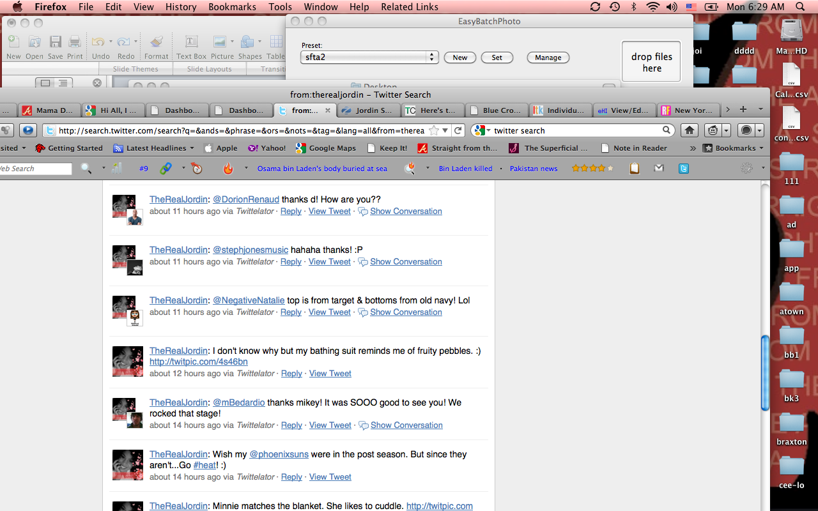This screenshot has width=818, height=511.
Task: Click the mail envelope toolbar icon
Action: pyautogui.click(x=659, y=169)
